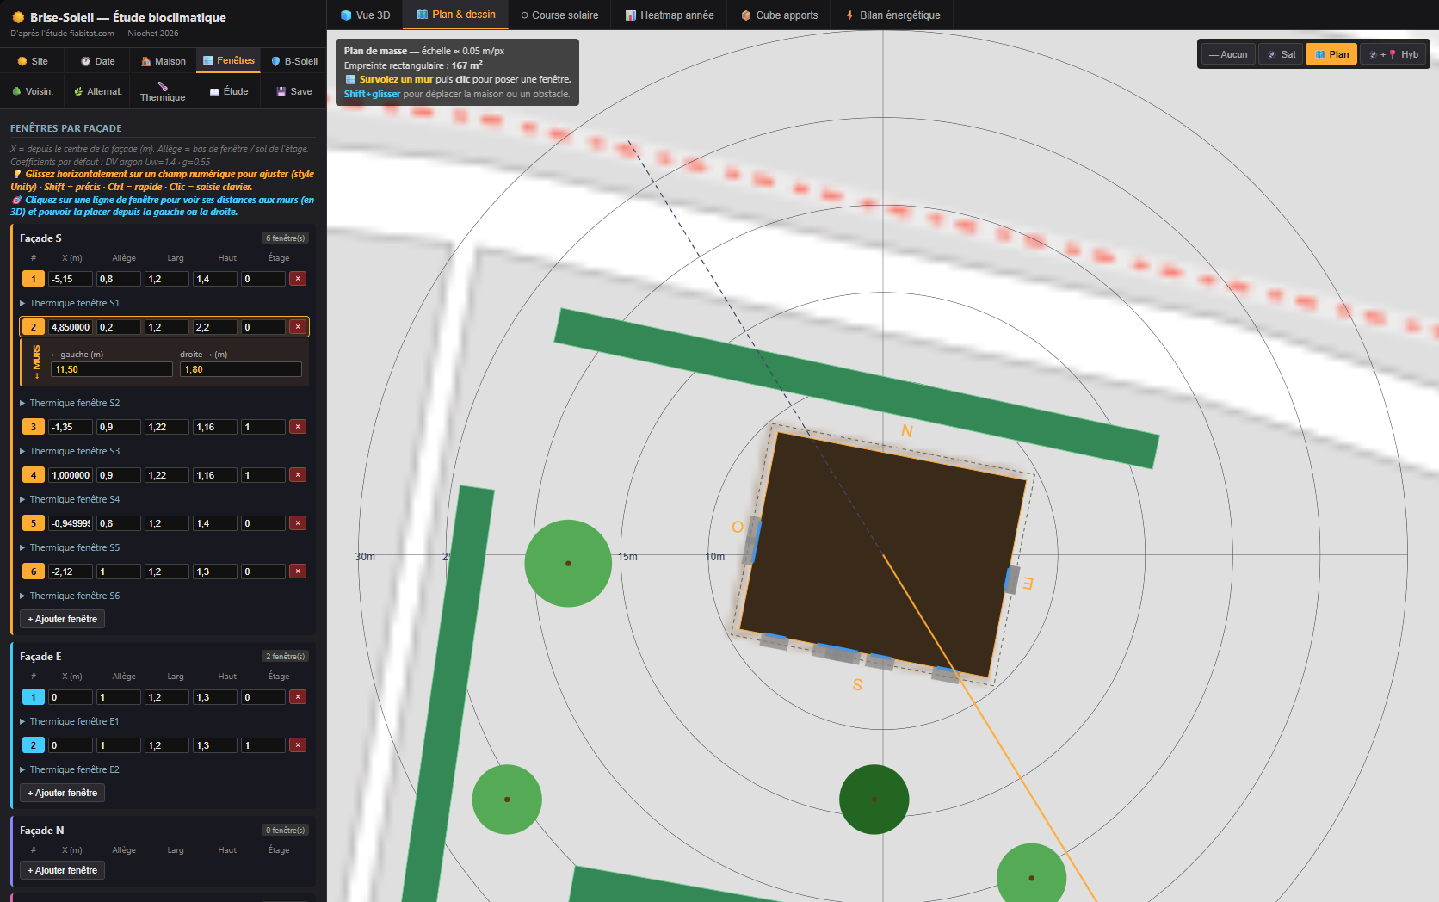Open the Bilan énergétique tab
This screenshot has width=1439, height=902.
click(x=893, y=15)
